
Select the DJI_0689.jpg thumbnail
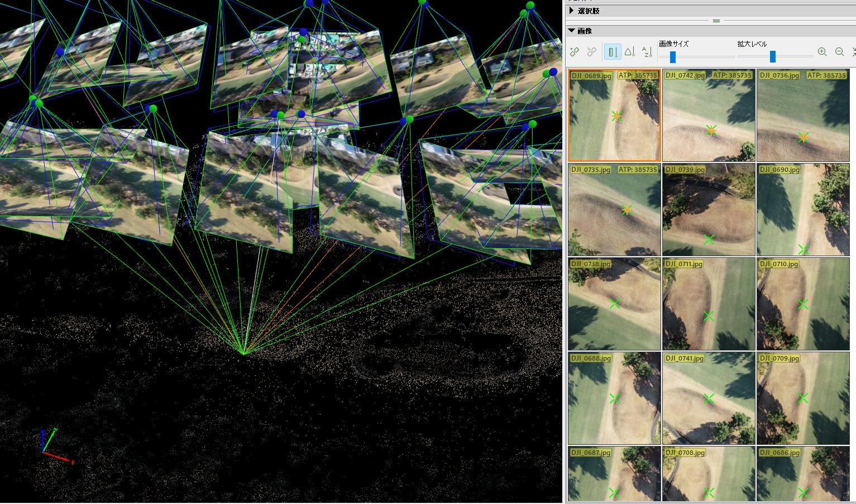(x=614, y=115)
